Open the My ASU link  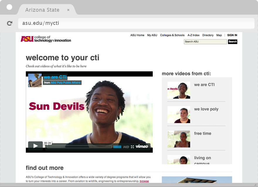point(152,35)
